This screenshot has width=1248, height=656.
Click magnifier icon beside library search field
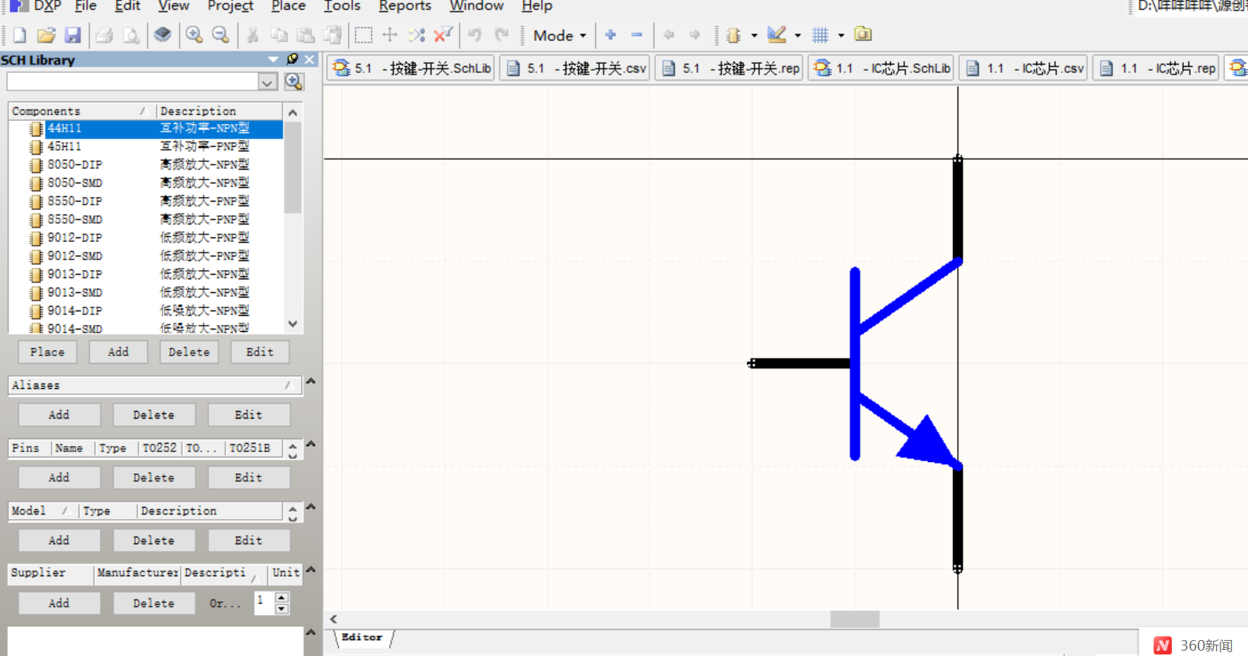[293, 81]
